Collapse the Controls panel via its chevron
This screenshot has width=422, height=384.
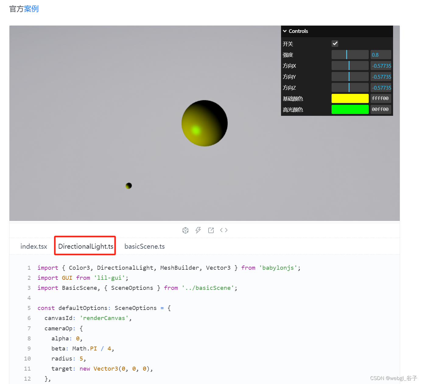click(x=285, y=31)
